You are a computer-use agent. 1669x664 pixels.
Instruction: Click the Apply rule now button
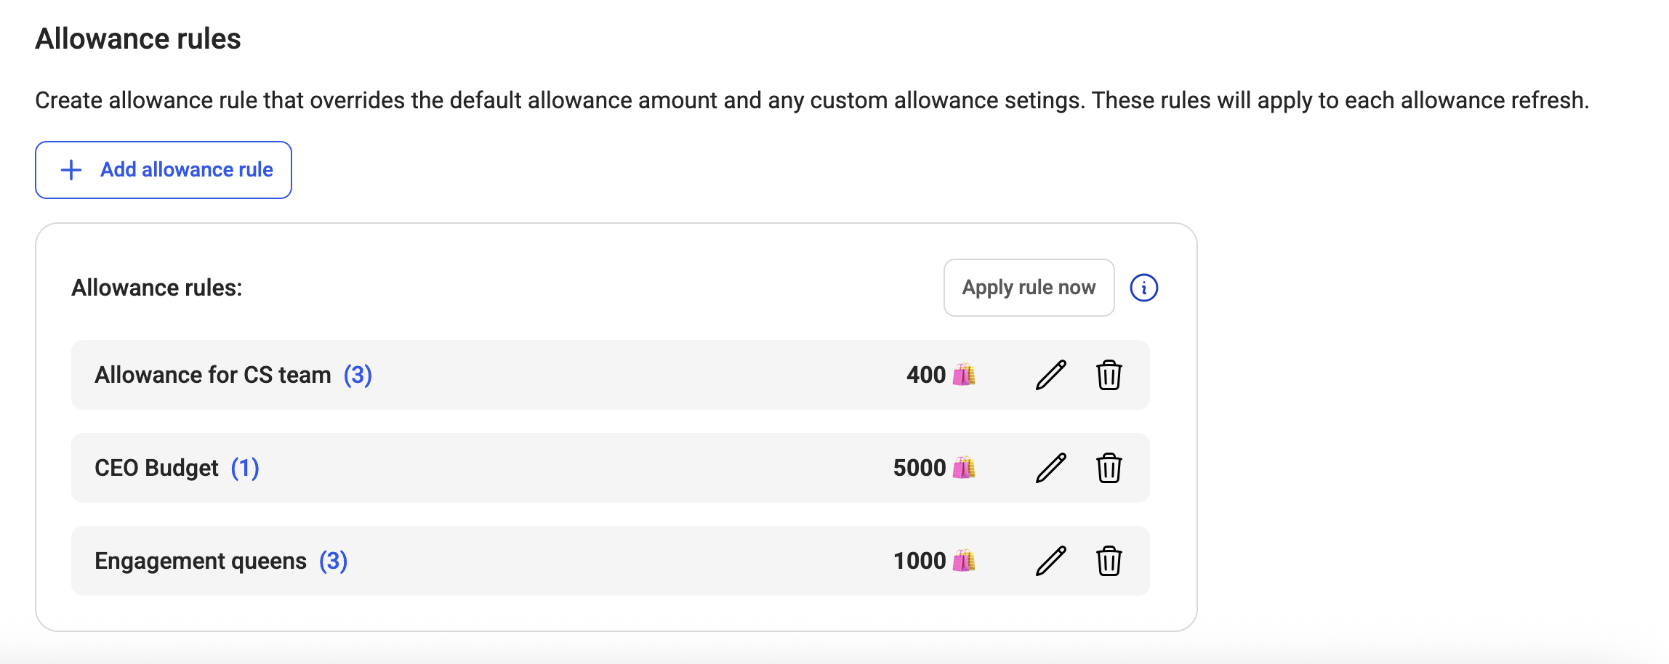(x=1029, y=288)
